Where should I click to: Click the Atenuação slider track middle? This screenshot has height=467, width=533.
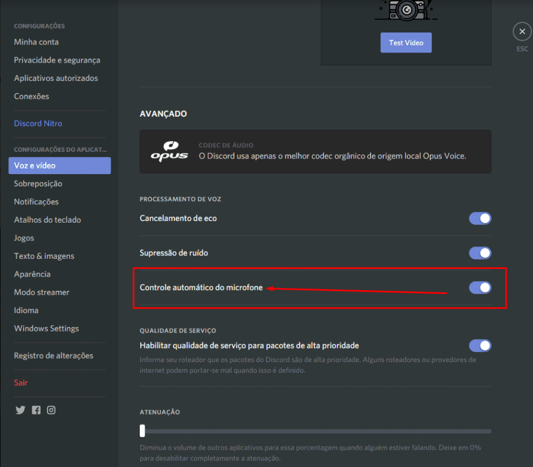tap(316, 431)
